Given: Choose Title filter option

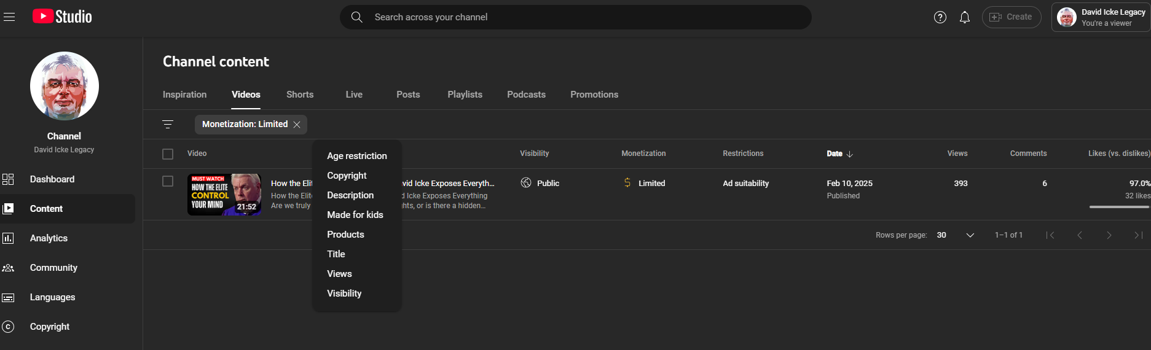Looking at the screenshot, I should (x=357, y=254).
